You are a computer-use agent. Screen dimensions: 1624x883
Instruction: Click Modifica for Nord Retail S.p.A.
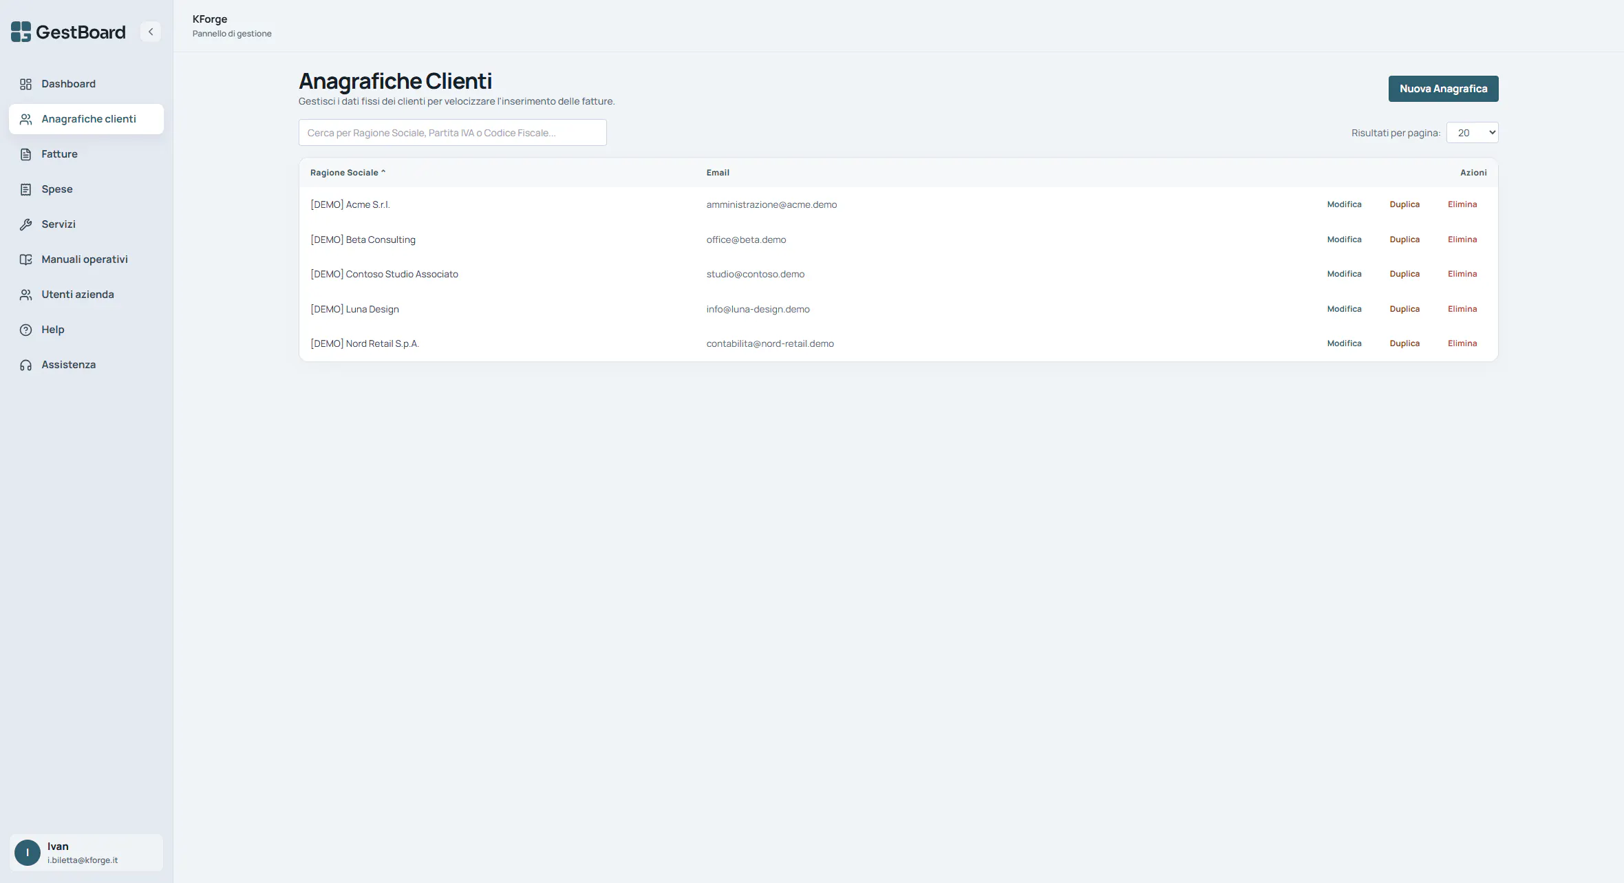tap(1344, 343)
